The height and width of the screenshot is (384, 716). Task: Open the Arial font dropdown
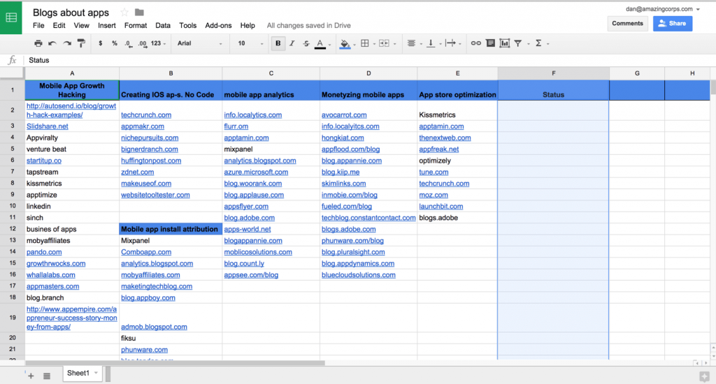[x=199, y=43]
